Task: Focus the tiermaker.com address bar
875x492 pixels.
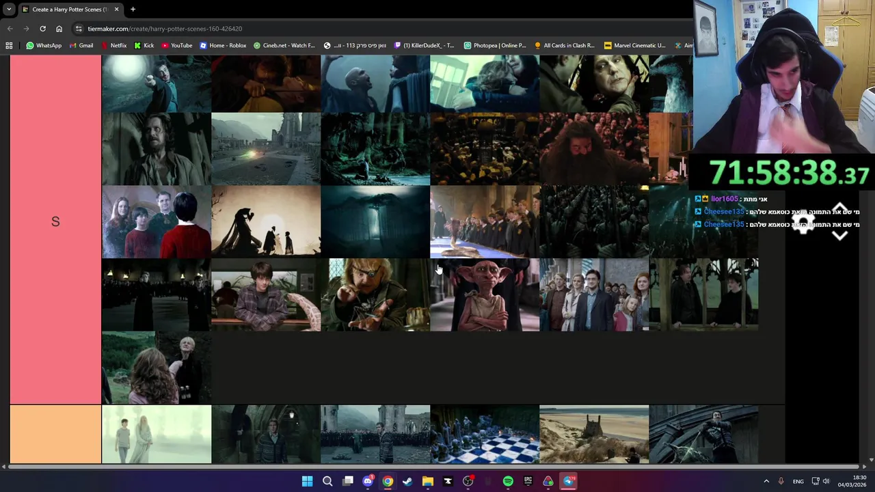Action: click(x=383, y=29)
